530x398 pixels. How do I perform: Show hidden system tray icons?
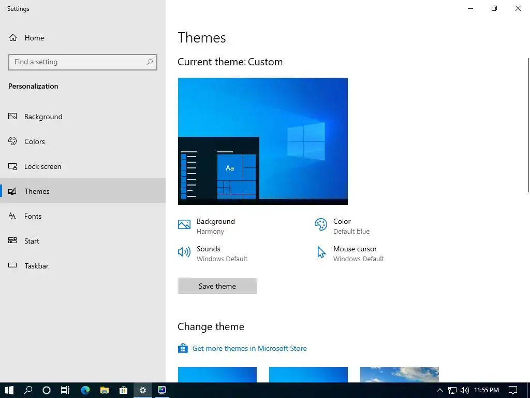coord(440,390)
